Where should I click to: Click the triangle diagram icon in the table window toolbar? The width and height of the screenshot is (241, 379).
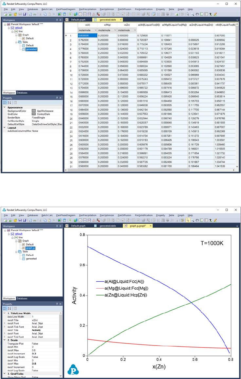(x=94, y=14)
